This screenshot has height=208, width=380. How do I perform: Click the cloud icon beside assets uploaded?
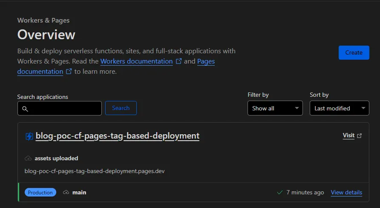(28, 158)
